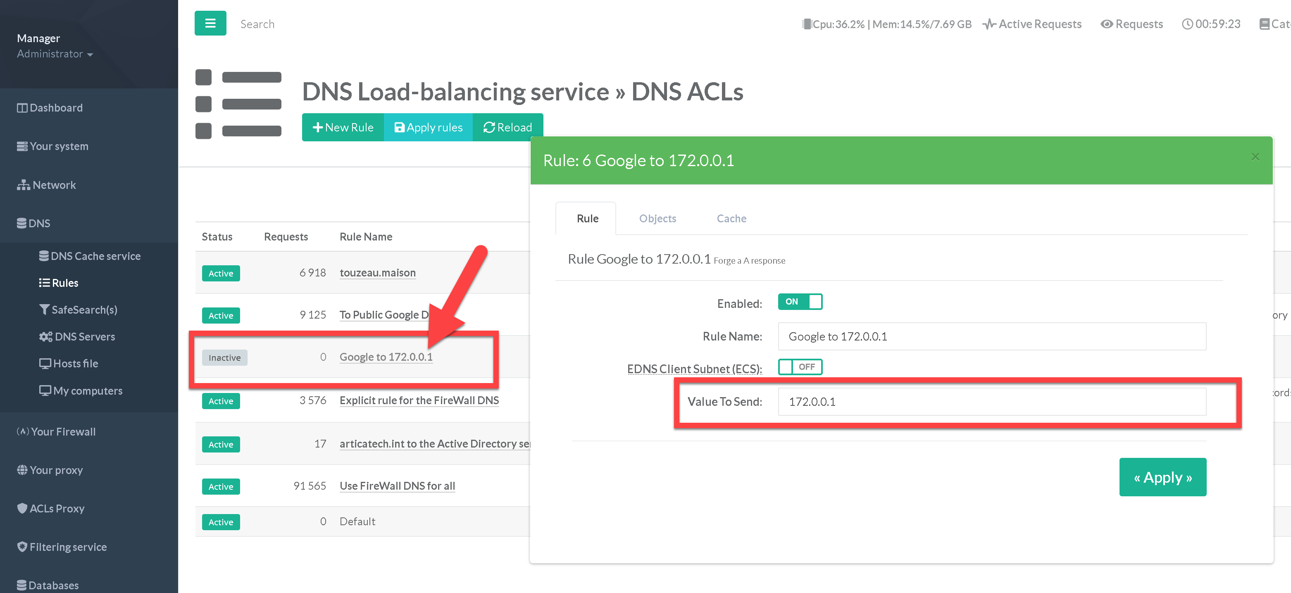
Task: Open SafeSearch(s) filter icon entry
Action: coord(45,310)
